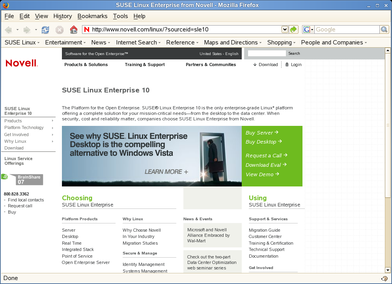Open the SUSE Linux bookmarks folder
The height and width of the screenshot is (284, 392).
[22, 42]
